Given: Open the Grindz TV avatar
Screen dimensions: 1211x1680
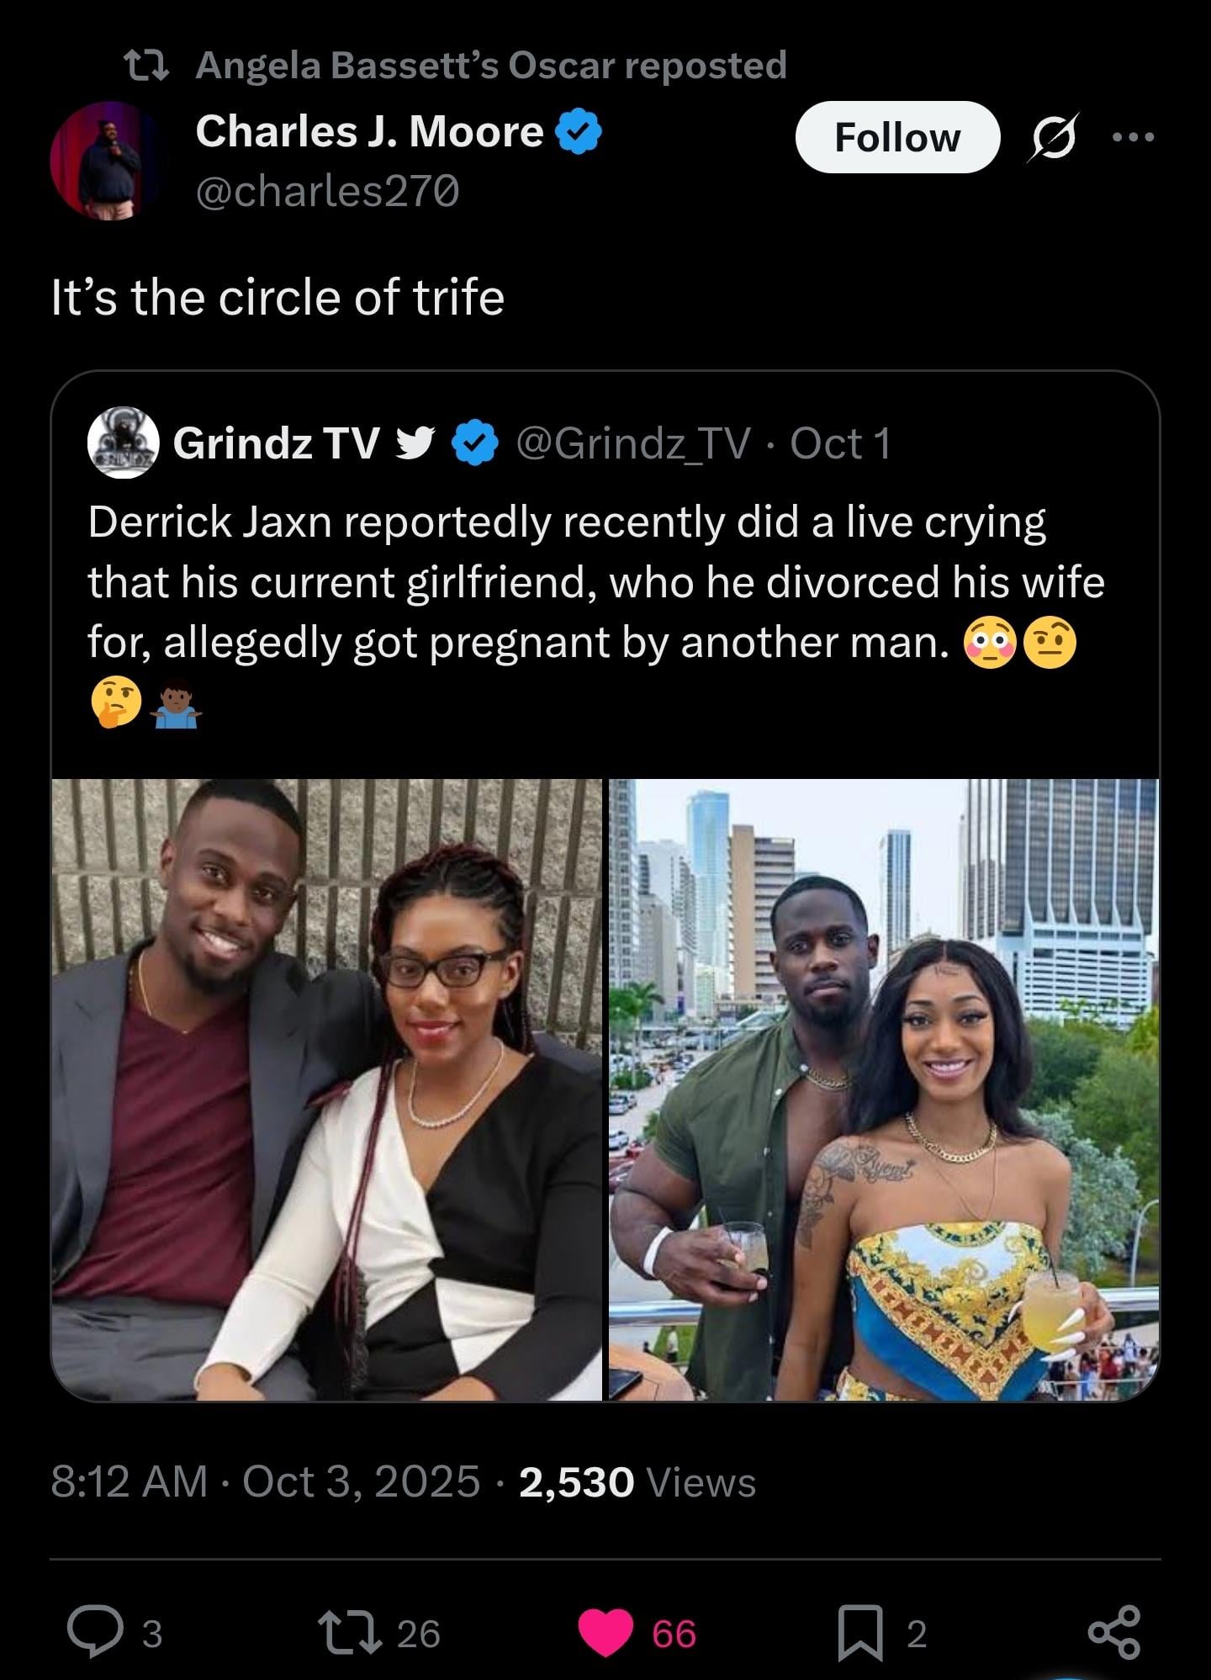Looking at the screenshot, I should [124, 443].
